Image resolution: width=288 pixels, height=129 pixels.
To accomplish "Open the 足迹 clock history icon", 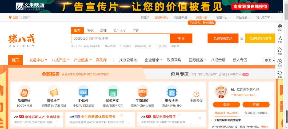I will pos(279,61).
